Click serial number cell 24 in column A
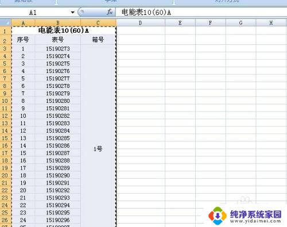287x227 pixels. coord(23,220)
